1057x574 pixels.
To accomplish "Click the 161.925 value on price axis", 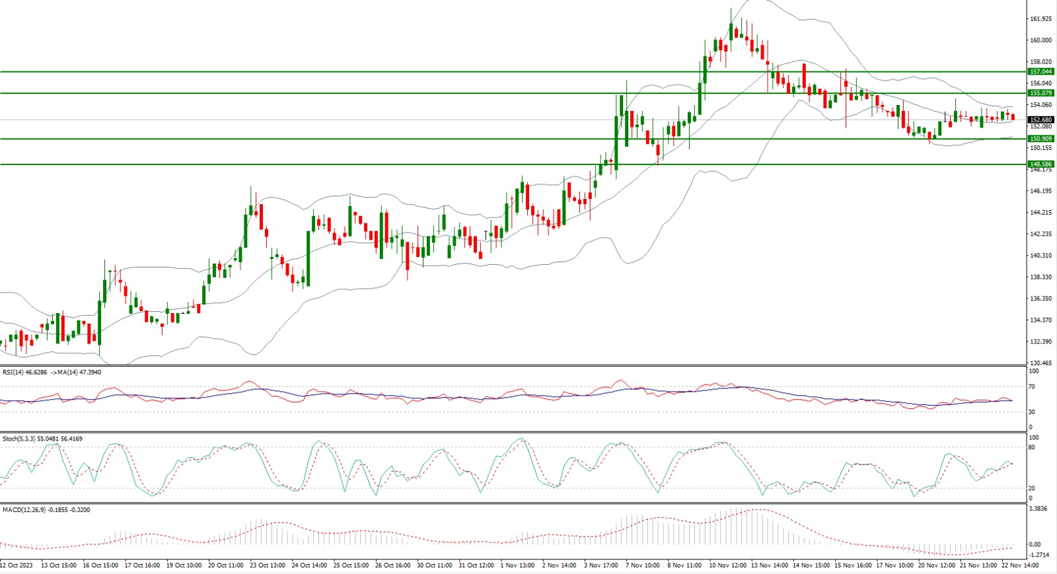I will (1040, 19).
